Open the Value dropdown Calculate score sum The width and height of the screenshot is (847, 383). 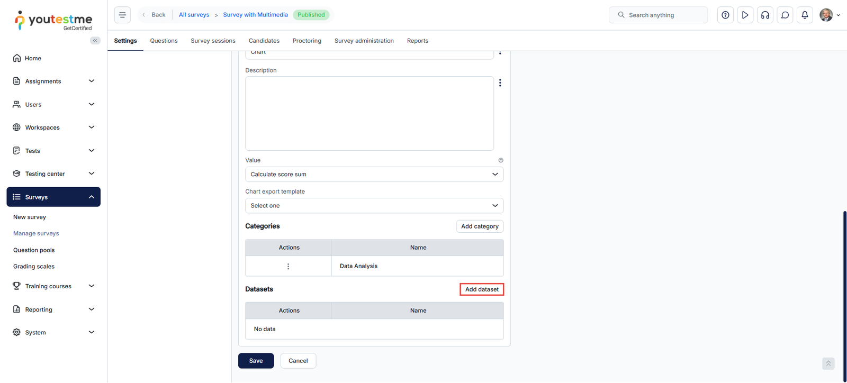(374, 175)
